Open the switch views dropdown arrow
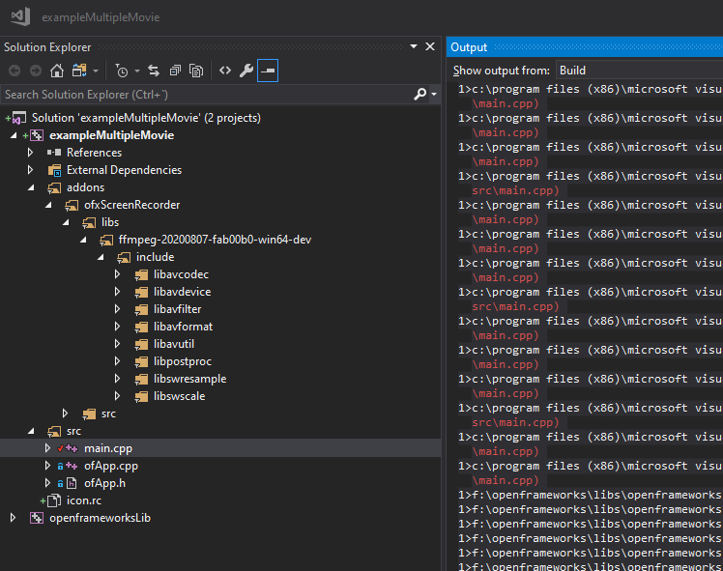 coord(96,71)
